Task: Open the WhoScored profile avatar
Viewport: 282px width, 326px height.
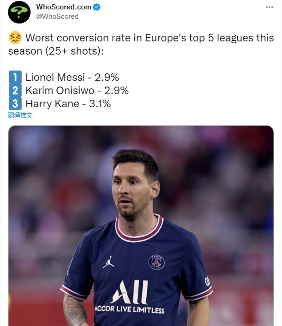Action: pos(19,12)
